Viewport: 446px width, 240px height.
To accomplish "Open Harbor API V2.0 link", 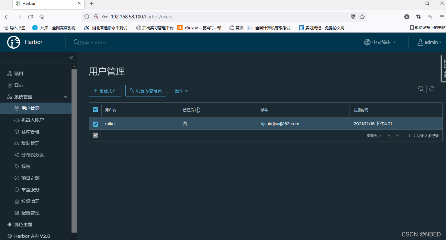I will pos(32,236).
